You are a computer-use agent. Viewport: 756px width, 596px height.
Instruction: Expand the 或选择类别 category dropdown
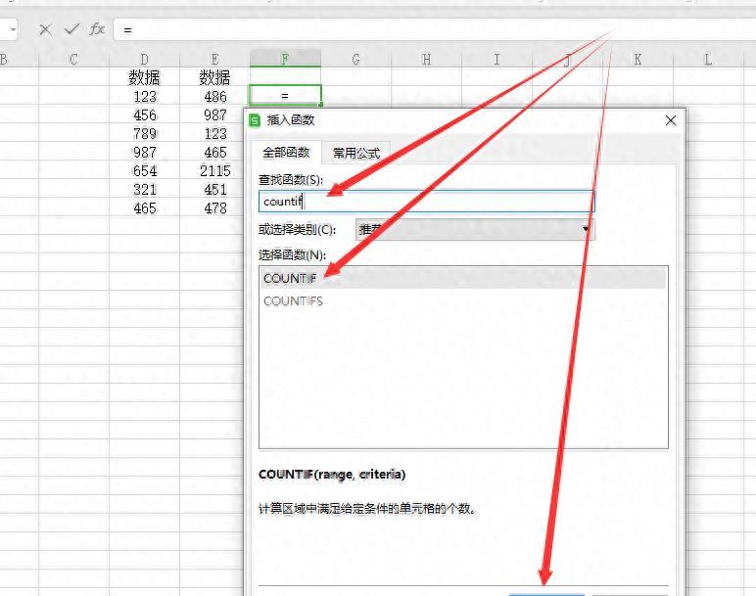(586, 229)
